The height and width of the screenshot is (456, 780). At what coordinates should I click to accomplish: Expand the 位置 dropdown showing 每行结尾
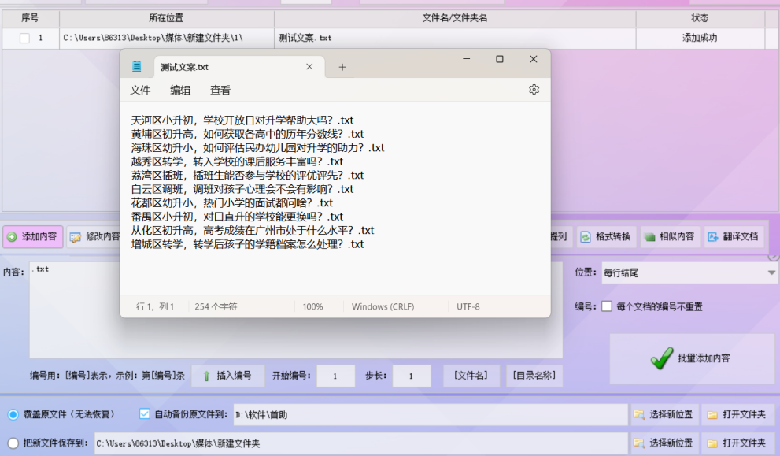pos(771,272)
